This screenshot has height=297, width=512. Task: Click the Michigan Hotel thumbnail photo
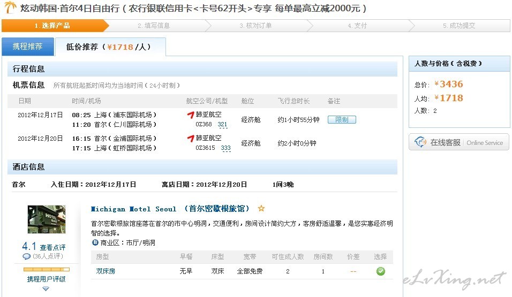(x=47, y=219)
